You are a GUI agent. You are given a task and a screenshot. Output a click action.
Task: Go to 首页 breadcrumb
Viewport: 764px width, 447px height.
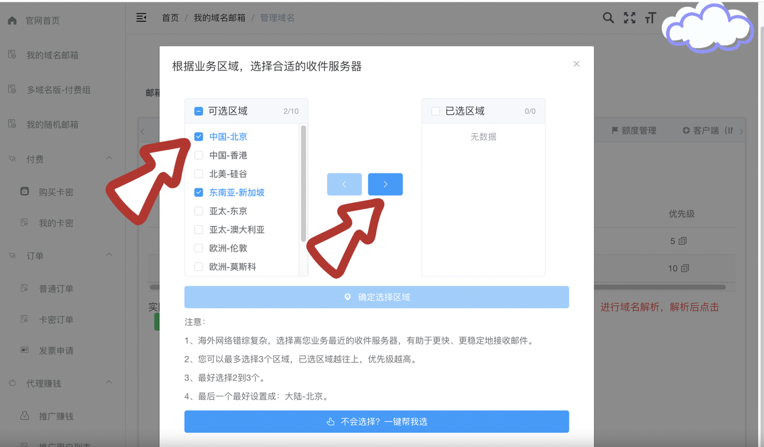click(x=170, y=18)
